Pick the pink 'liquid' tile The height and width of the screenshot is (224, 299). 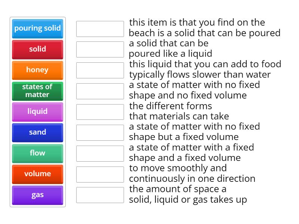click(x=37, y=112)
